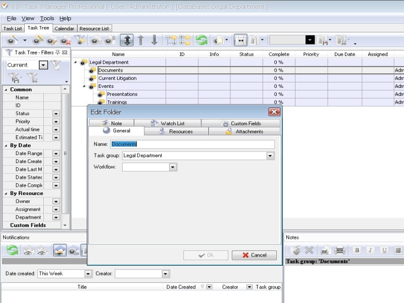The width and height of the screenshot is (404, 303).
Task: Toggle the column auto-fit width button
Action: coord(241,40)
